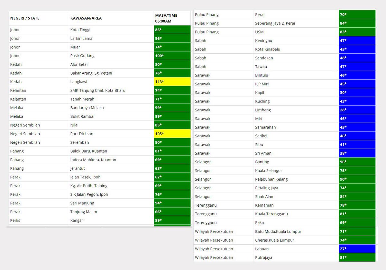Select the Perlis state cell

(39, 221)
